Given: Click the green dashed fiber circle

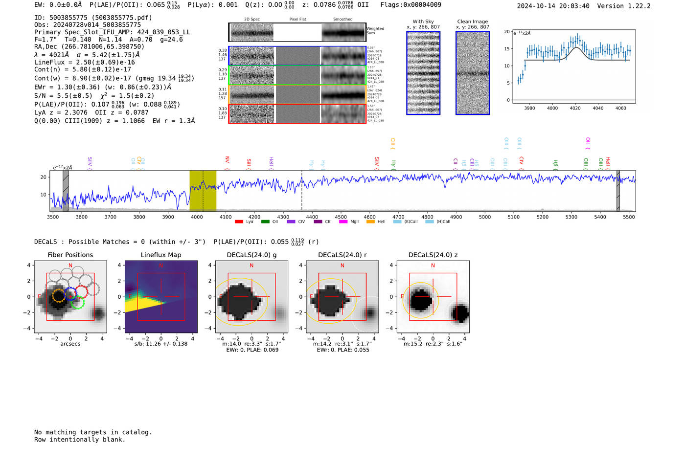Looking at the screenshot, I should click(77, 303).
